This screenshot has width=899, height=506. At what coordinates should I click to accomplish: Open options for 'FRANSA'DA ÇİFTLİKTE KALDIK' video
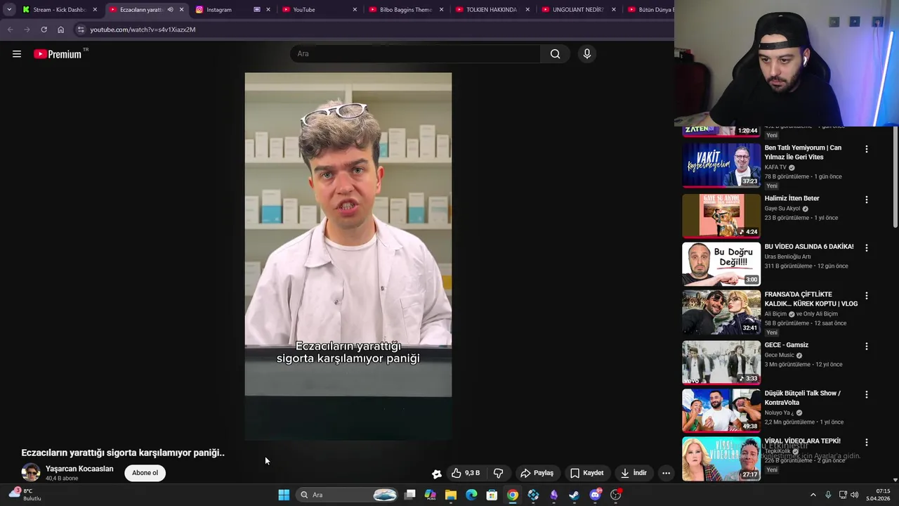click(x=867, y=296)
